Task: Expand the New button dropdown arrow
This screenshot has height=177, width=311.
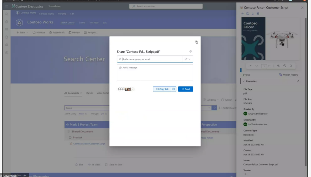Action: pos(27,33)
